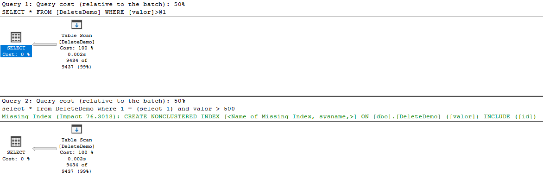This screenshot has height=177, width=543.
Task: Click the Table Scan text label in Query 2
Action: tap(76, 140)
